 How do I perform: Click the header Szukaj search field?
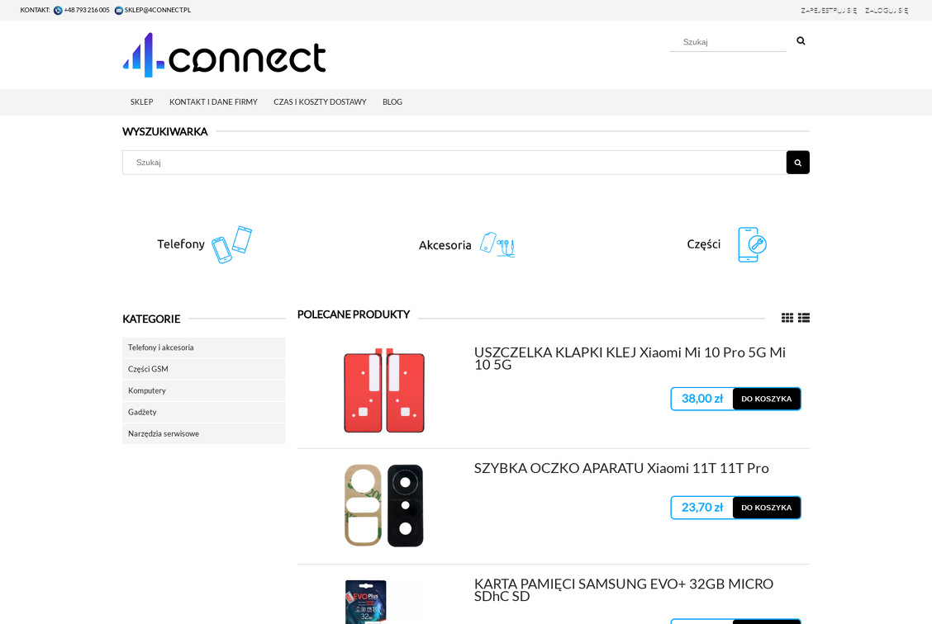(728, 42)
